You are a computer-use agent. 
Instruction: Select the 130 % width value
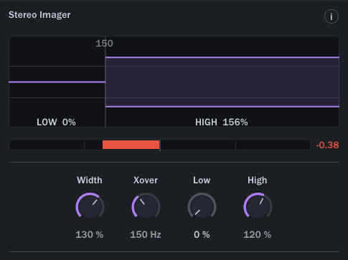[90, 234]
